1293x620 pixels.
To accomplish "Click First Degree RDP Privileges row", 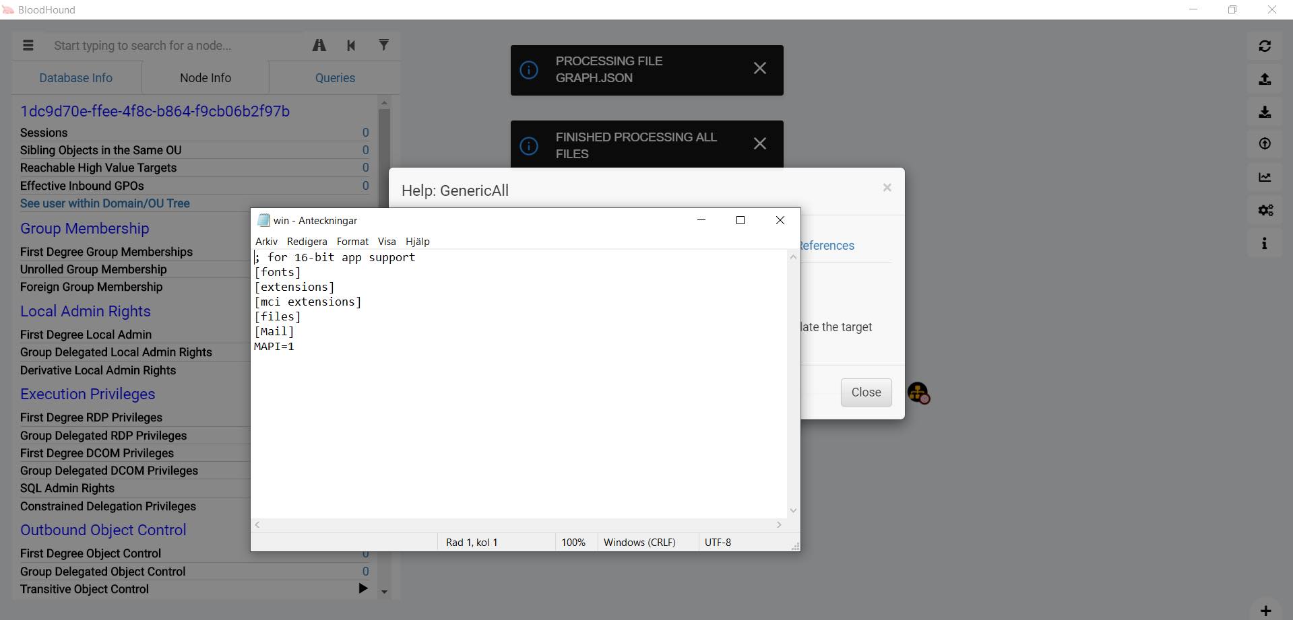I will point(135,417).
